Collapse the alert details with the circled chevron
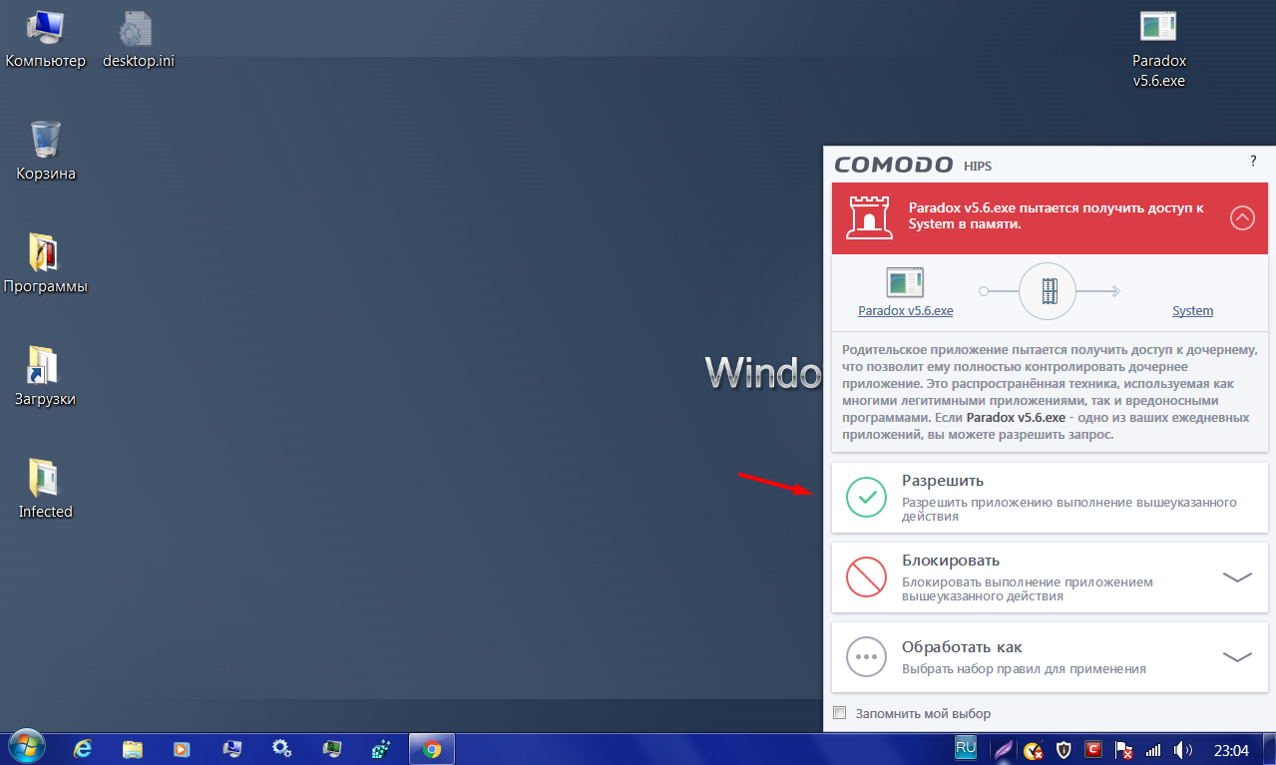1276x765 pixels. (1242, 216)
